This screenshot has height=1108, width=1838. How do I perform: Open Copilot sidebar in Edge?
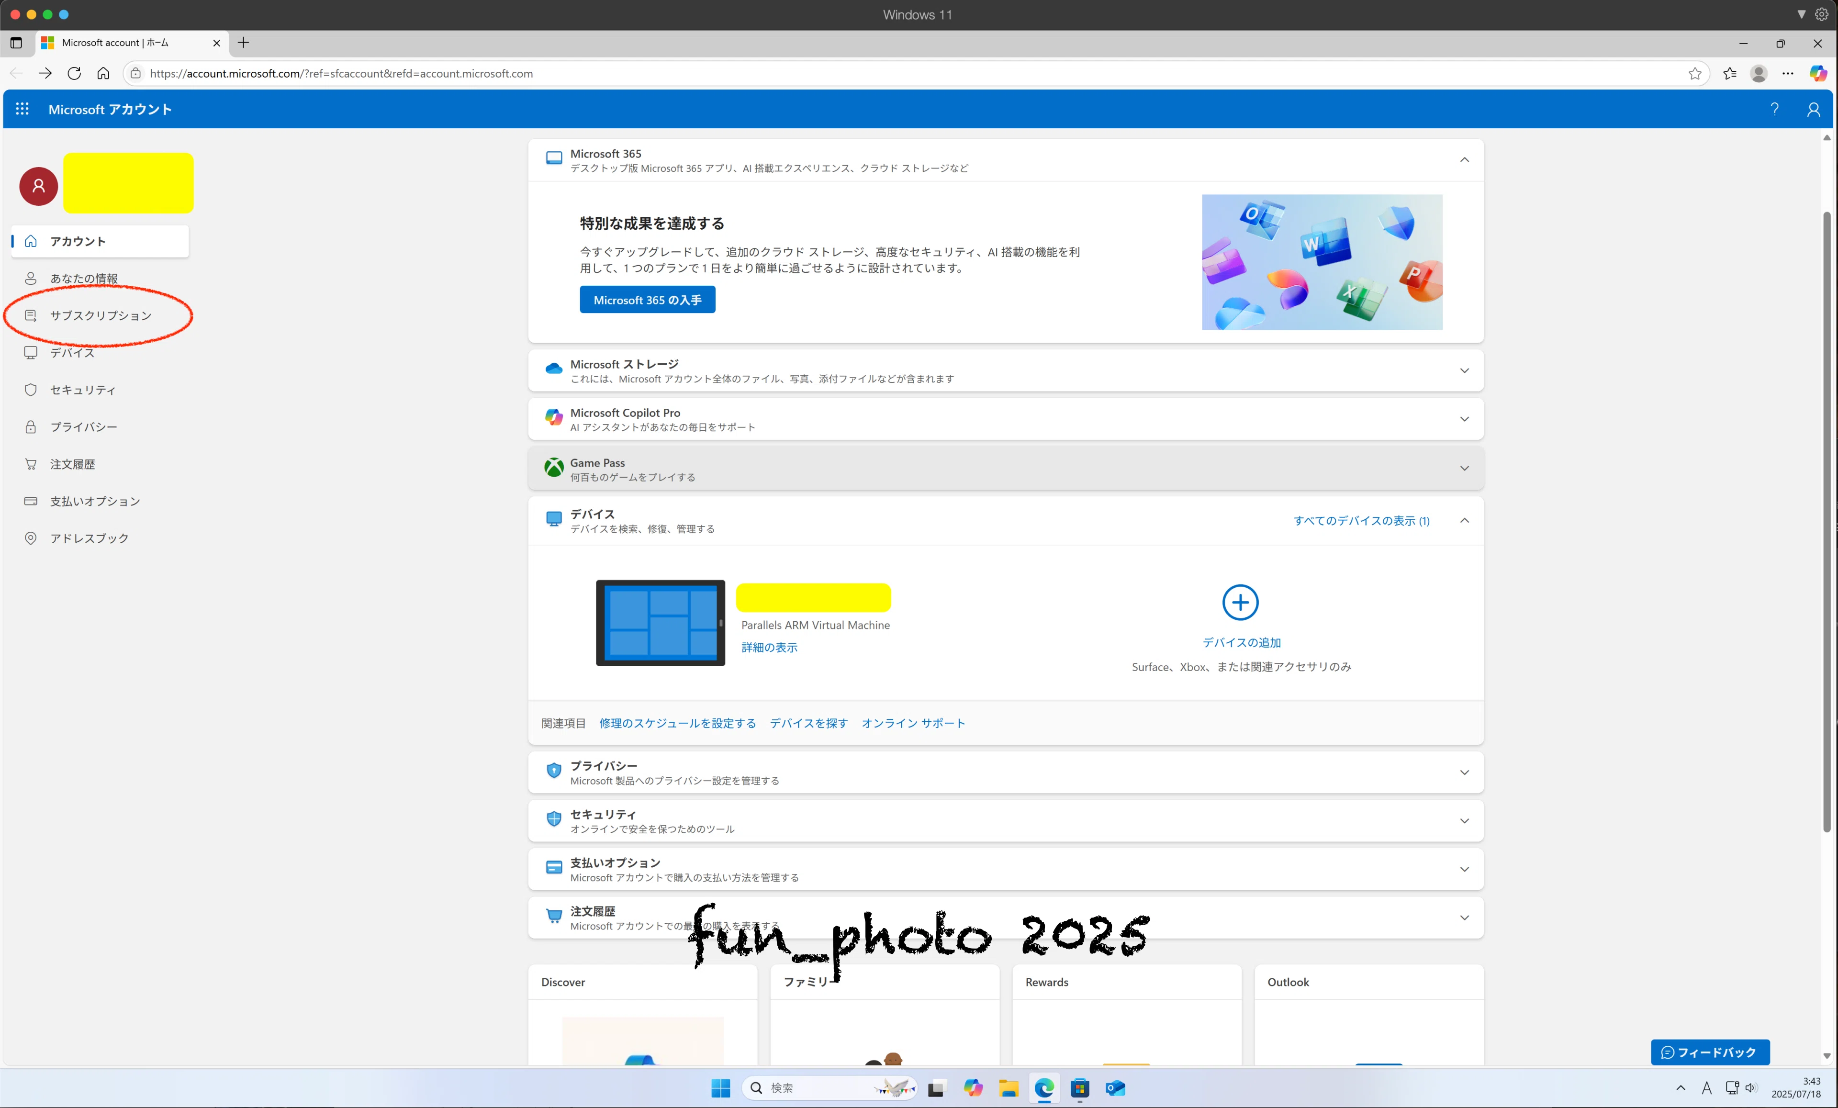pos(1818,73)
